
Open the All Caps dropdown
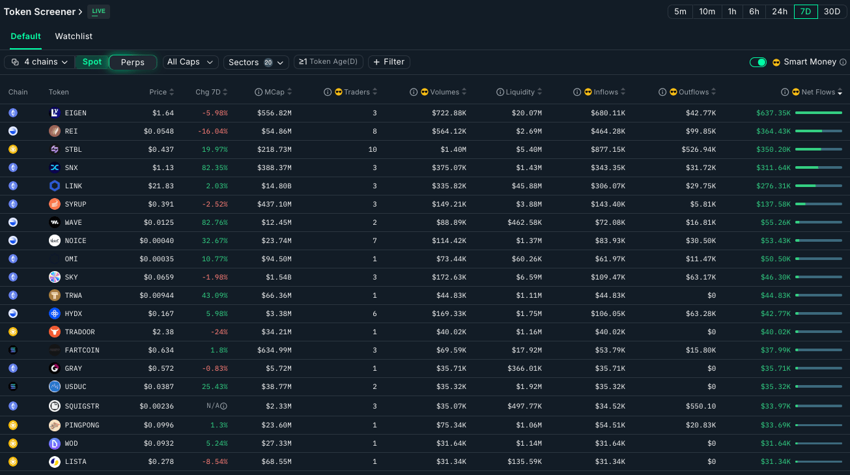(190, 62)
